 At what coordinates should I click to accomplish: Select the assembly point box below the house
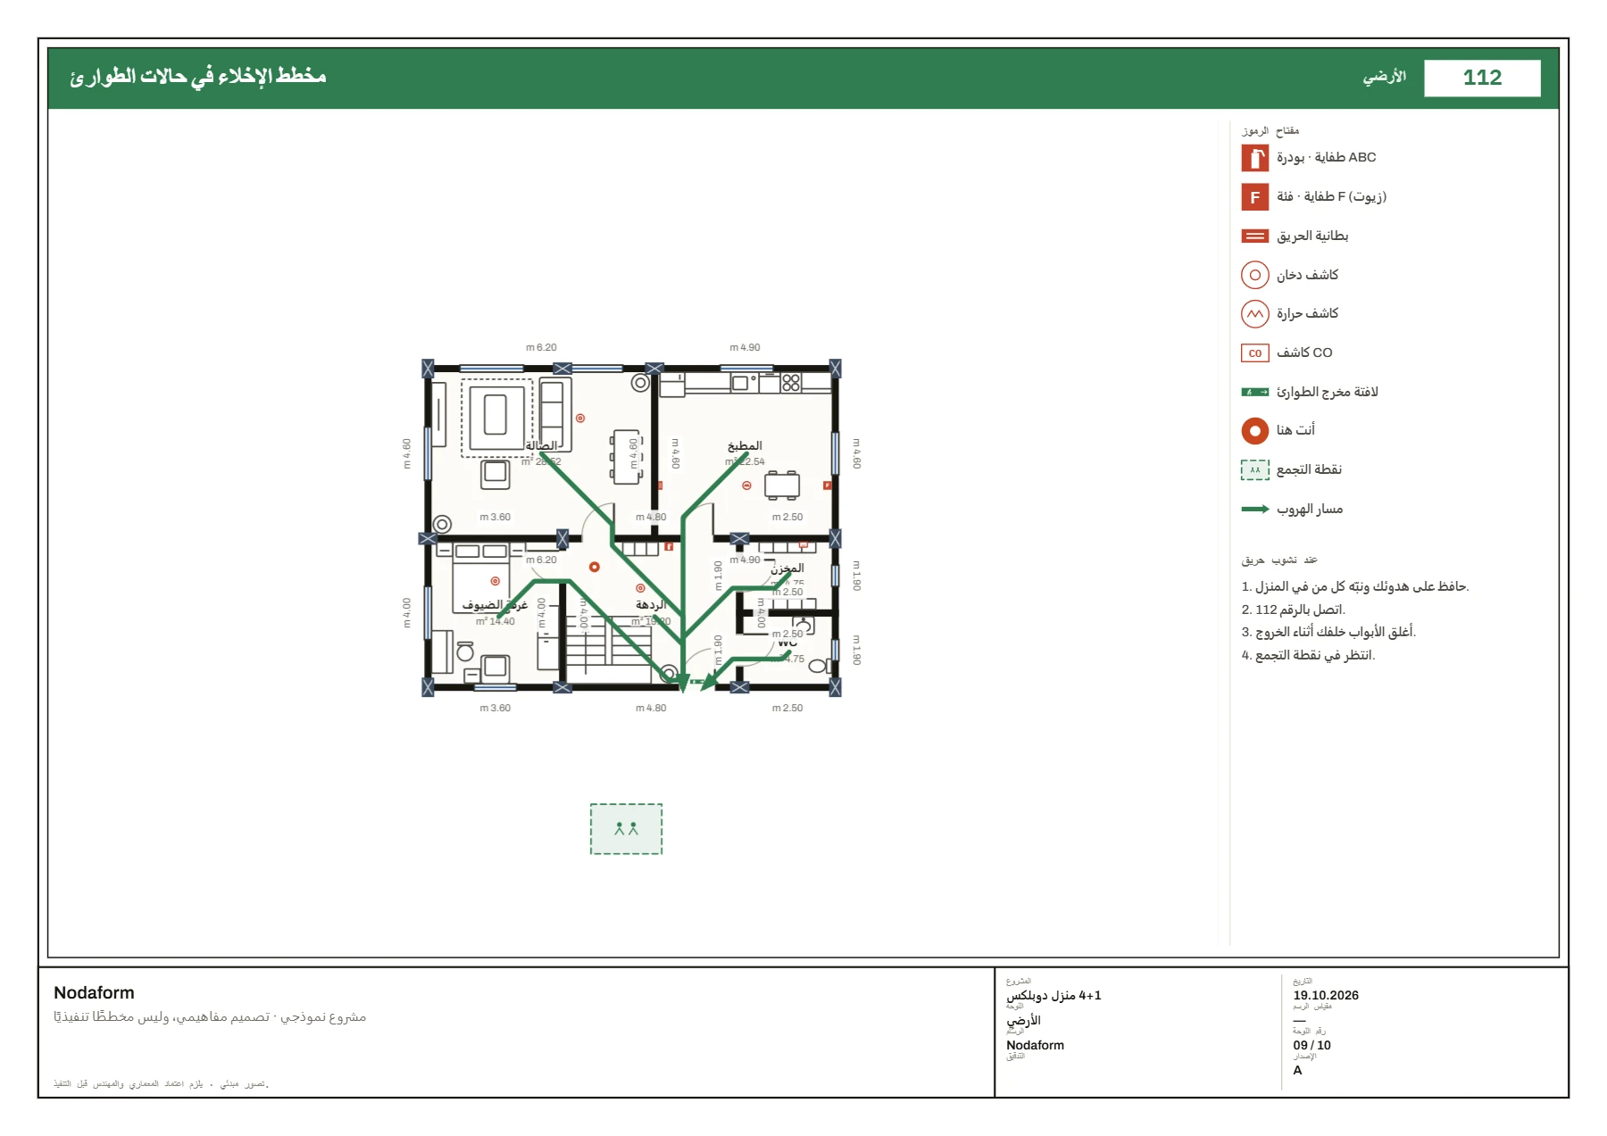pyautogui.click(x=626, y=829)
